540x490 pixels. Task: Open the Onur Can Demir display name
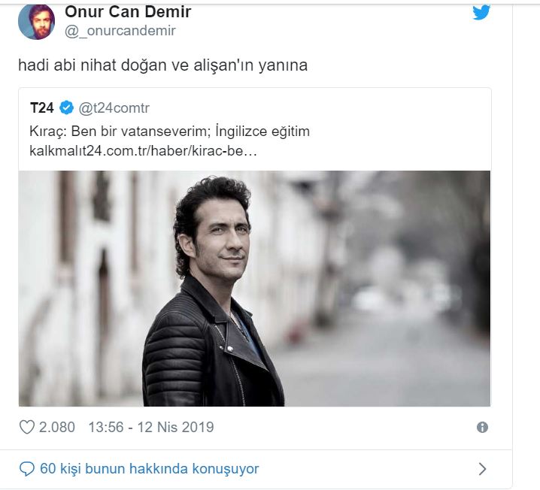click(x=128, y=12)
